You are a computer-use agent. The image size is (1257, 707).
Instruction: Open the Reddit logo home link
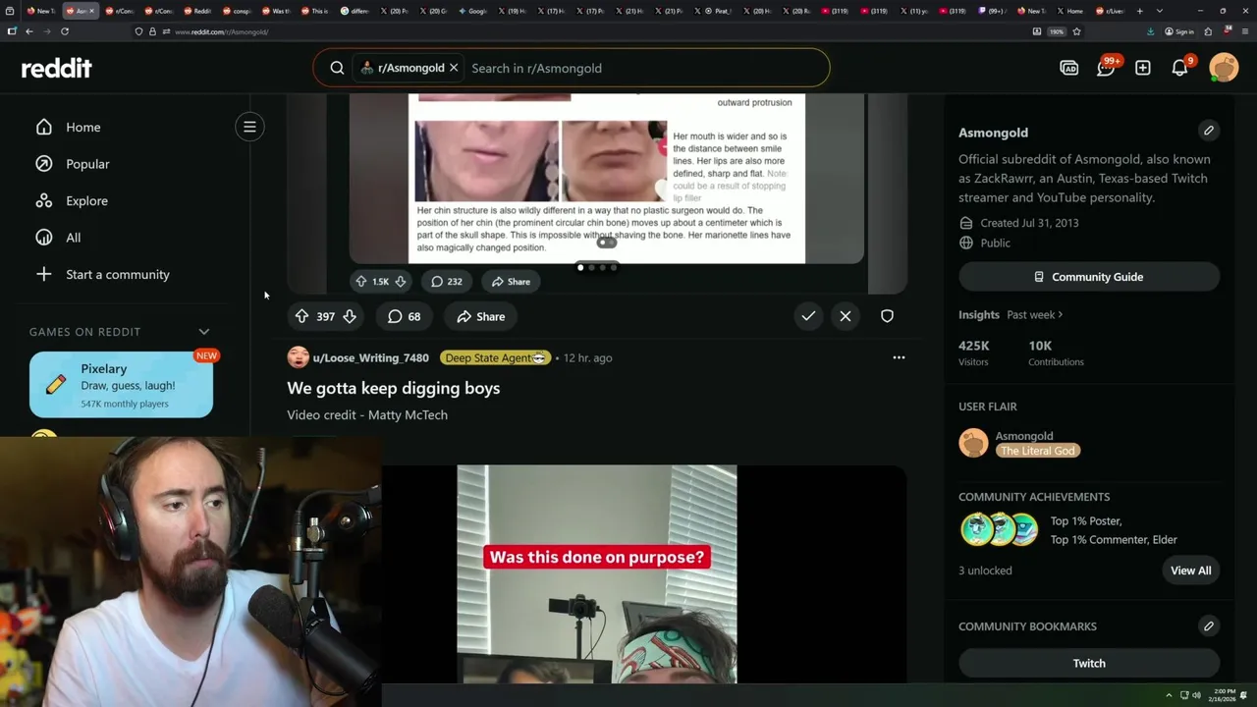click(56, 68)
